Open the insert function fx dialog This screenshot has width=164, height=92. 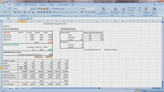coord(28,18)
